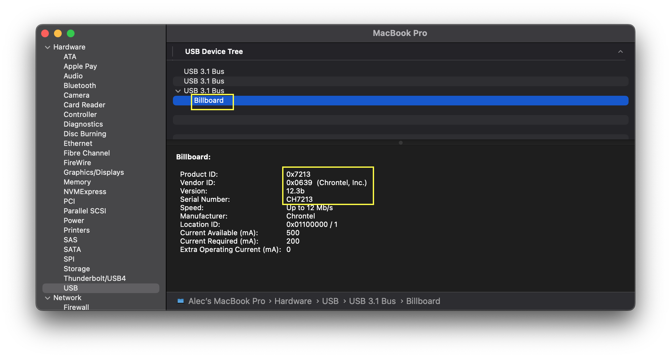This screenshot has height=358, width=671.
Task: Click USB in the path bar
Action: 330,301
